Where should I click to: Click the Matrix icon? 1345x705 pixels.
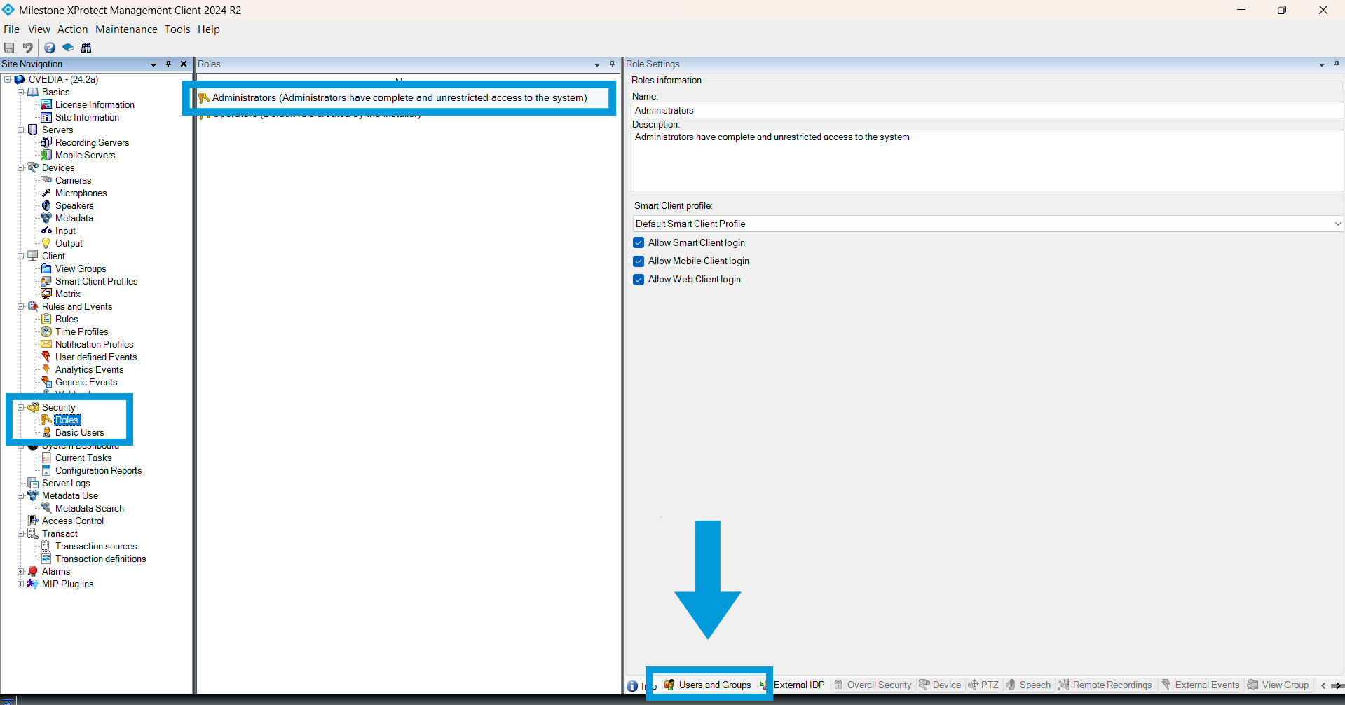coord(46,294)
